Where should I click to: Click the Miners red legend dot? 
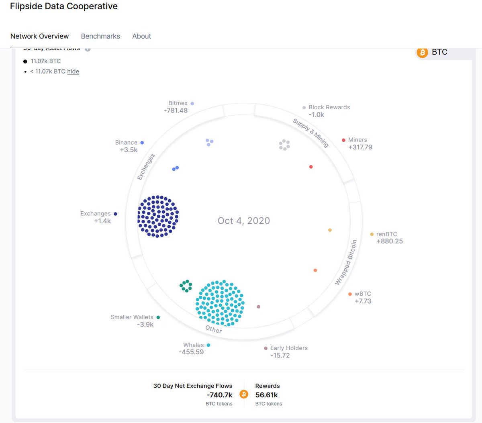tap(343, 140)
